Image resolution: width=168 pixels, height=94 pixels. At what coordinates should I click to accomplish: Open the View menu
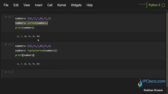click(27, 5)
